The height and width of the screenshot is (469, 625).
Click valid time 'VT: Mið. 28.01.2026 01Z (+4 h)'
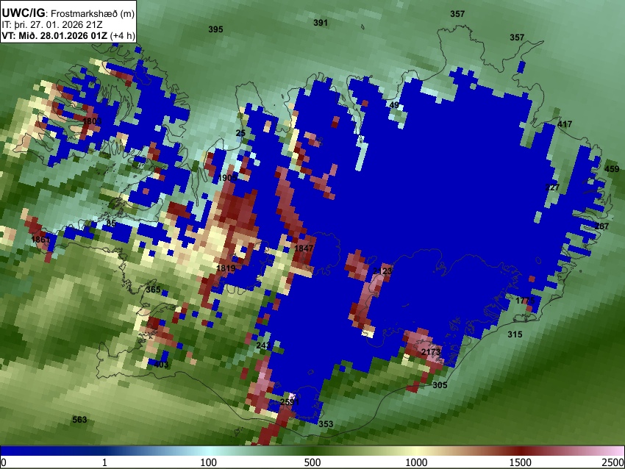click(68, 35)
